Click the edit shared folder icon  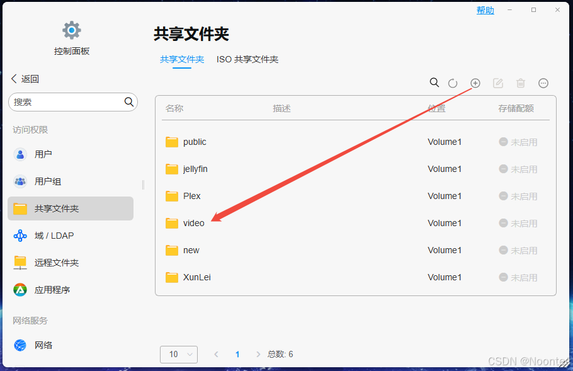[498, 83]
